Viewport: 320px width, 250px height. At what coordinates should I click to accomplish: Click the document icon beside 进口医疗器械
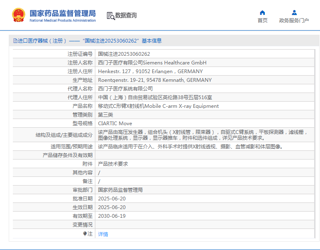[15, 40]
